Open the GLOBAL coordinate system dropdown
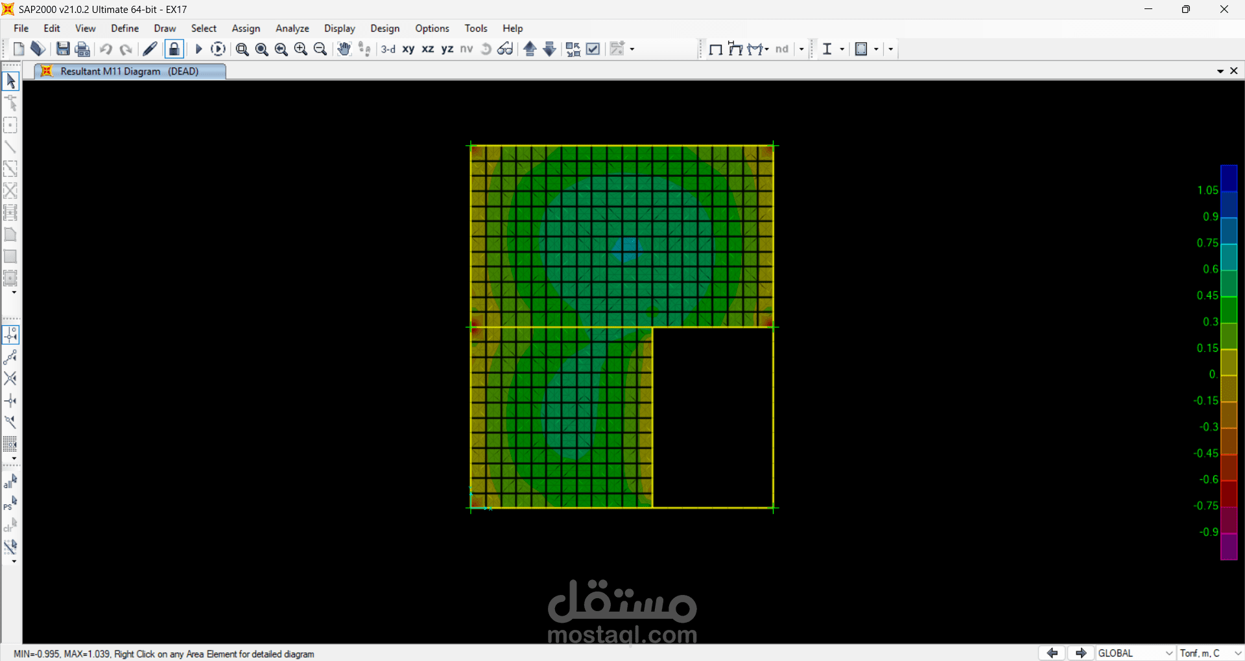Image resolution: width=1245 pixels, height=661 pixels. pyautogui.click(x=1135, y=653)
